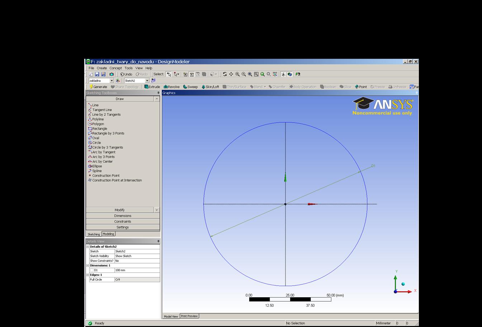Open the Constraints toolbox
482x327 pixels.
[123, 221]
